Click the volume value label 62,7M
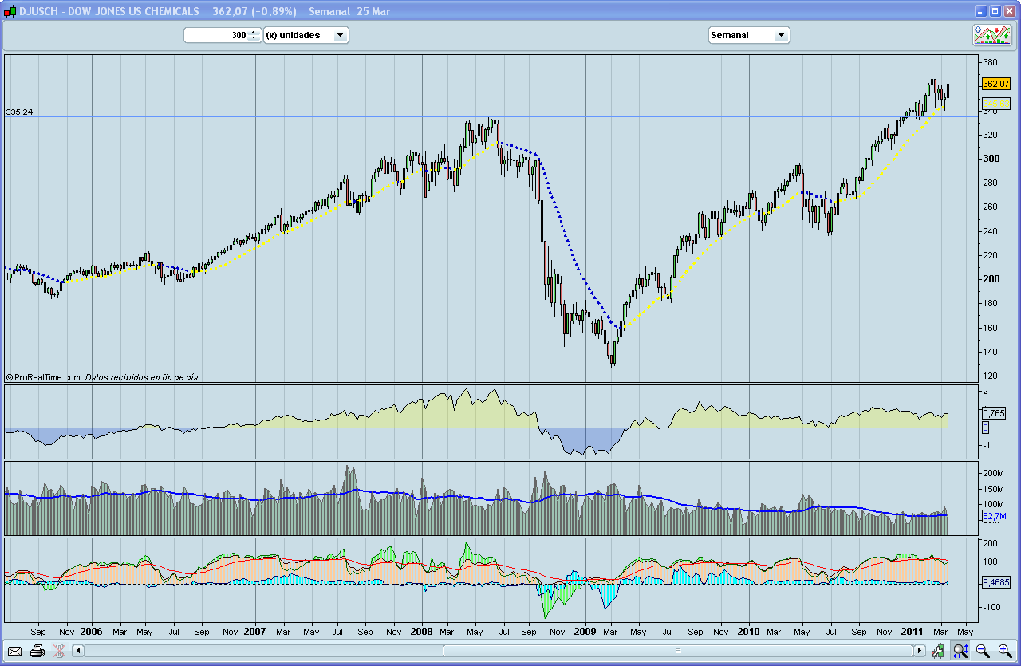The image size is (1021, 666). tap(995, 517)
